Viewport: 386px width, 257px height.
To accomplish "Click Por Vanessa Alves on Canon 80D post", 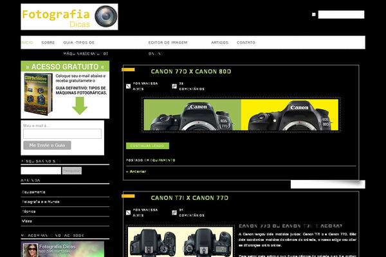I will (x=145, y=86).
